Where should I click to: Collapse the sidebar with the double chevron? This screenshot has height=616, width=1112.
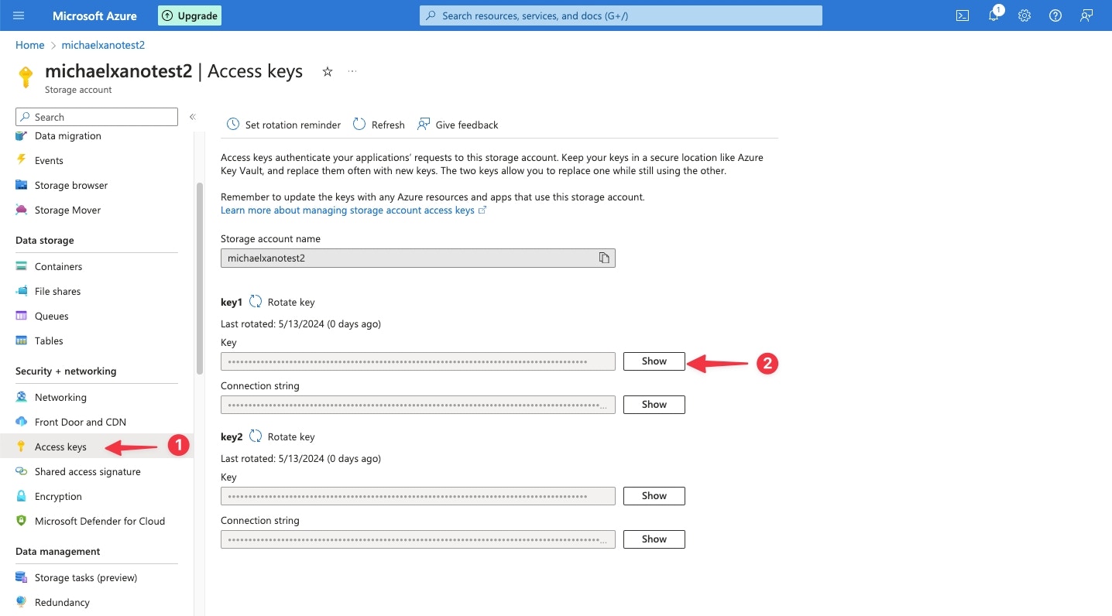click(x=193, y=117)
